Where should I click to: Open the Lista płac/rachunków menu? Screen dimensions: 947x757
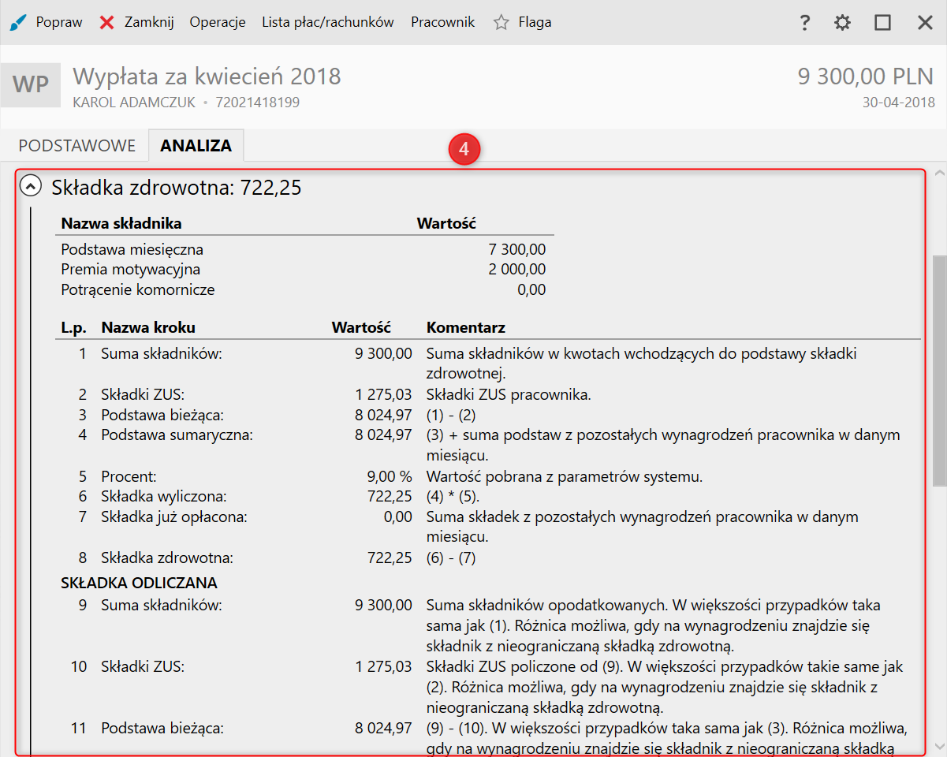point(327,22)
